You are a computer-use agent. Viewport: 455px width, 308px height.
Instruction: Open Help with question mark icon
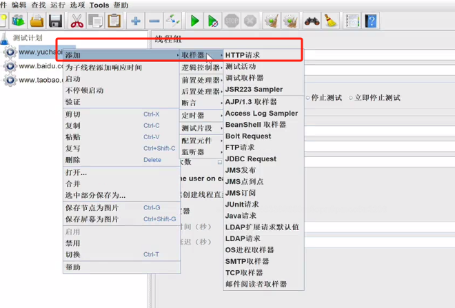371,21
